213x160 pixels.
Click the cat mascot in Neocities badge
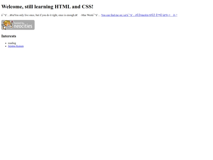[x=7, y=24]
